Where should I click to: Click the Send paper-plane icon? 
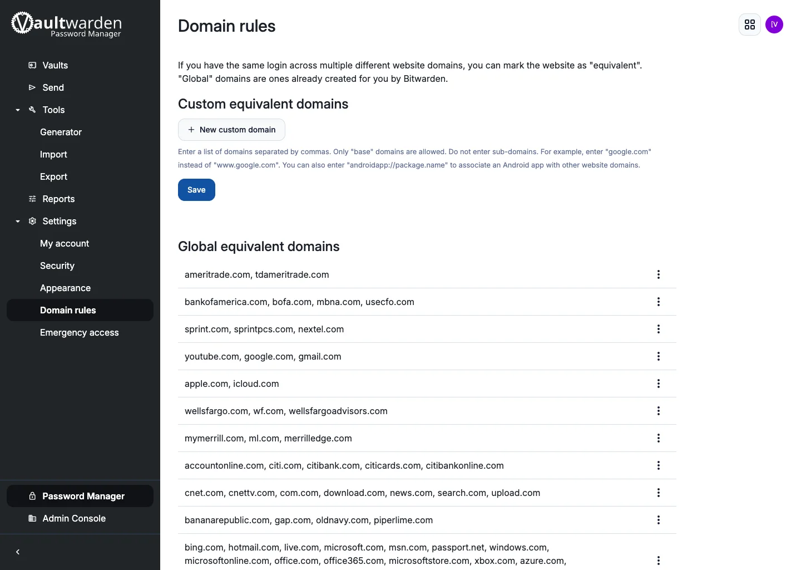pos(32,87)
